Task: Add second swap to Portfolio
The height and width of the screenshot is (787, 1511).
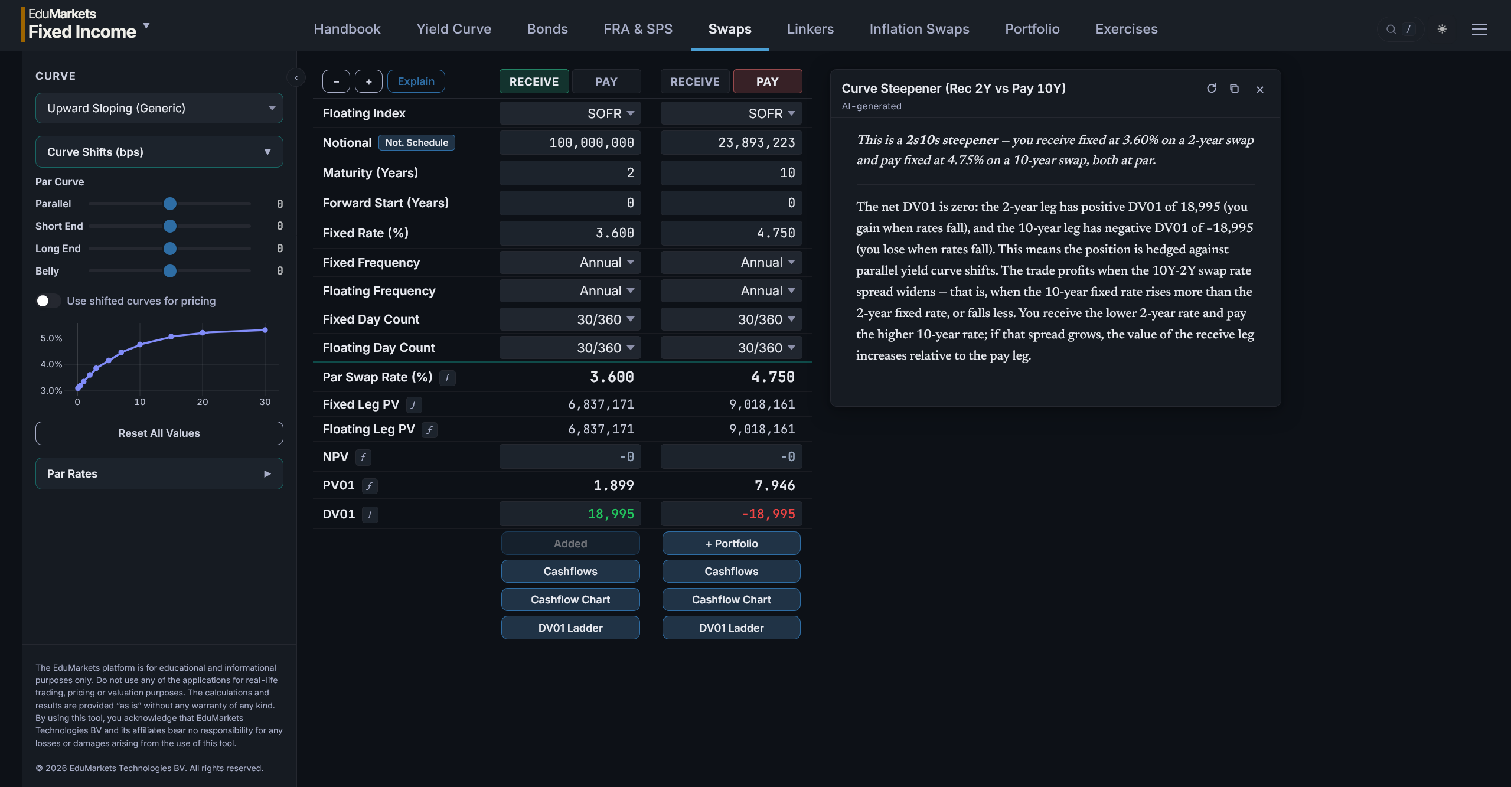Action: (731, 544)
